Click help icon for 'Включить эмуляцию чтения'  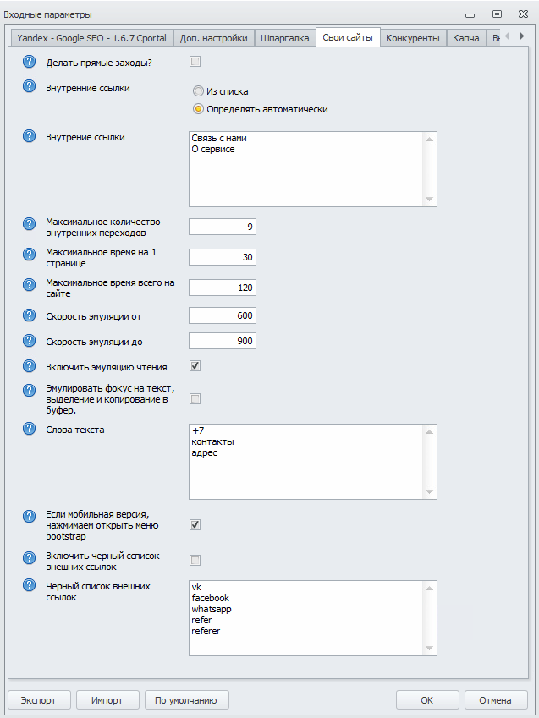tap(30, 366)
